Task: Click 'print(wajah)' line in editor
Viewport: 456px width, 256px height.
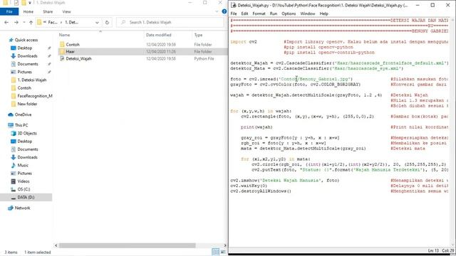Action: (x=256, y=127)
